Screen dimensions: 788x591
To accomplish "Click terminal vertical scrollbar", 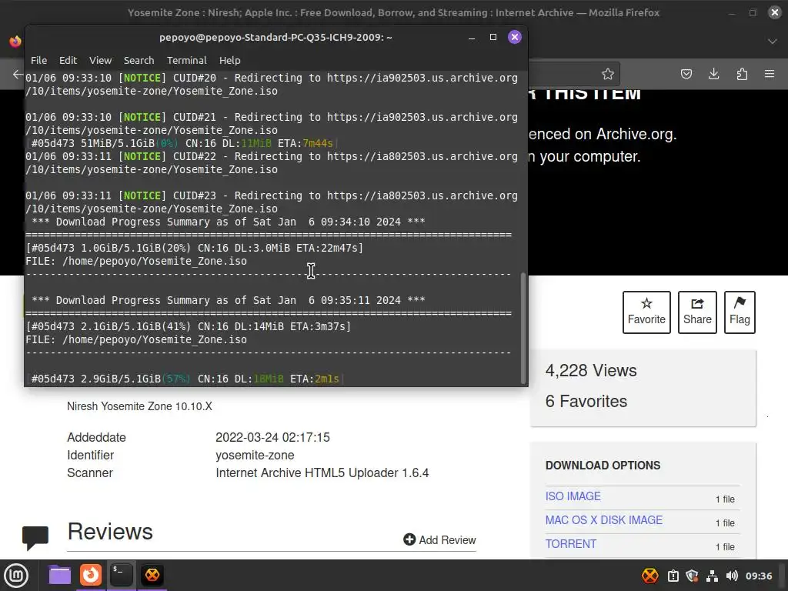I will click(x=523, y=328).
